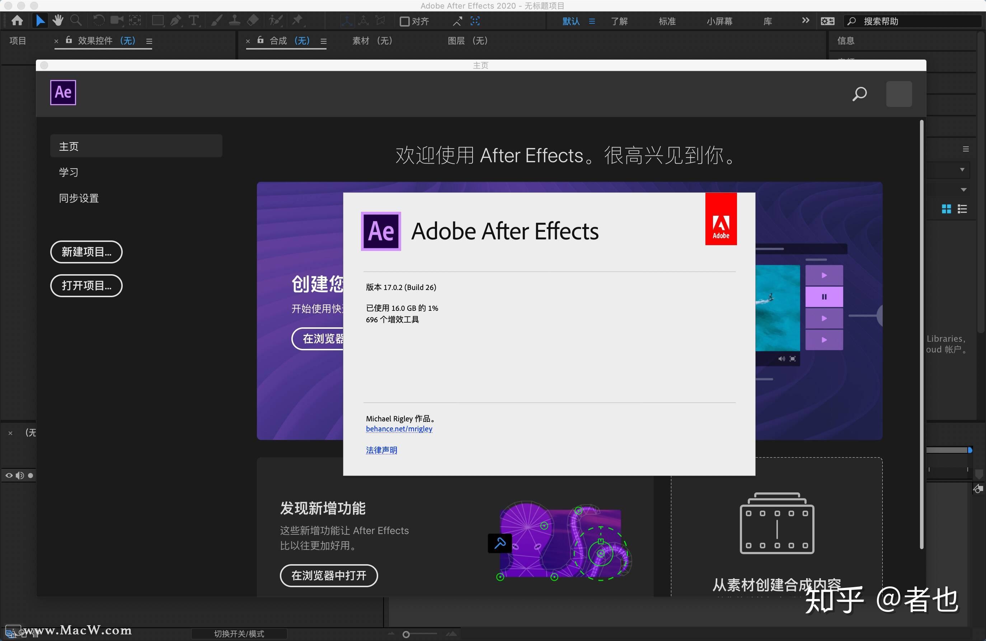
Task: Expand the first dropdown in the right panel
Action: (962, 170)
